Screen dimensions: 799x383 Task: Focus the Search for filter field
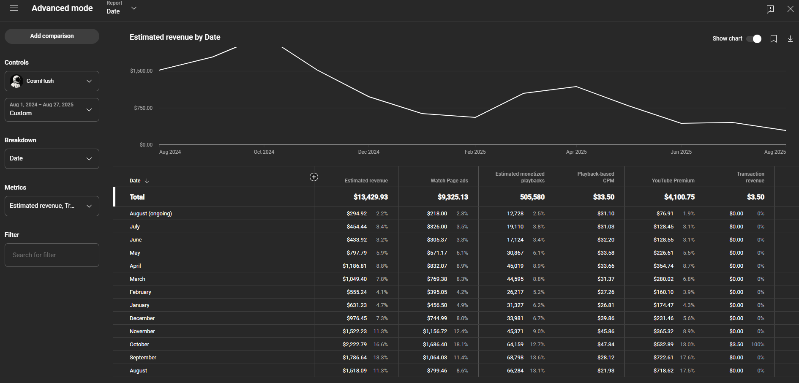tap(52, 255)
